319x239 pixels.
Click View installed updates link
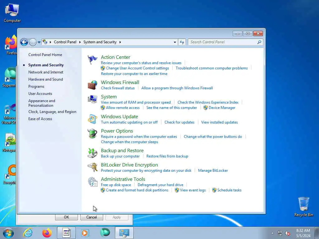pos(219,122)
